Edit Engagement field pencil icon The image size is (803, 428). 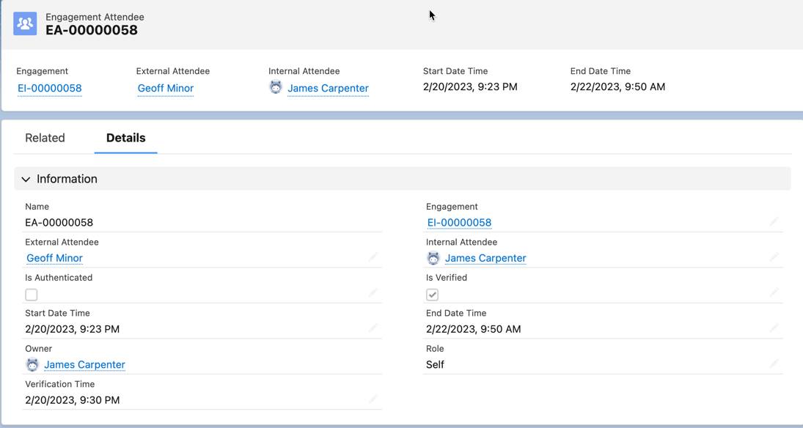(x=774, y=221)
